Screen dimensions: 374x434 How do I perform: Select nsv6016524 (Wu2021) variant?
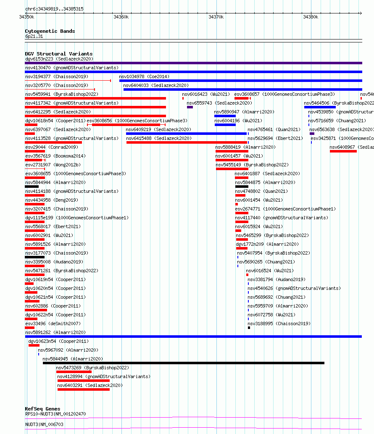270,271
